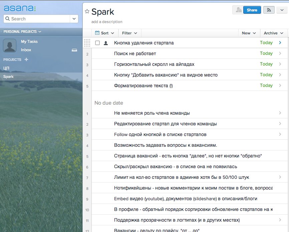Click the Inbox archive icon
Image resolution: width=289 pixels, height=232 pixels.
(x=74, y=50)
